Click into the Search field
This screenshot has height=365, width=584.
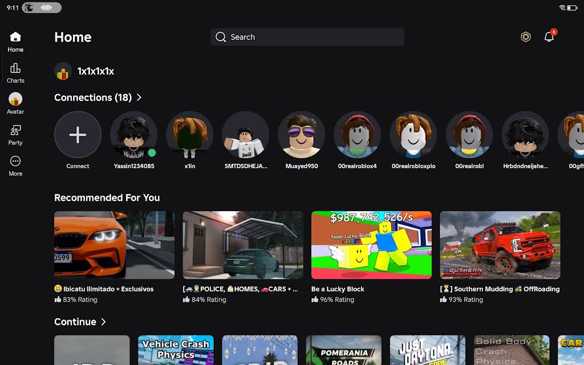click(307, 37)
